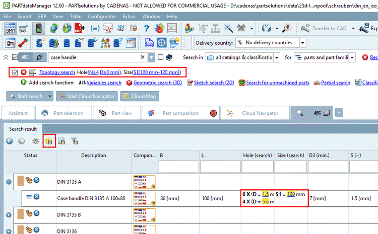
Task: Click the filter funnel icon in results toolbar
Action: point(75,141)
